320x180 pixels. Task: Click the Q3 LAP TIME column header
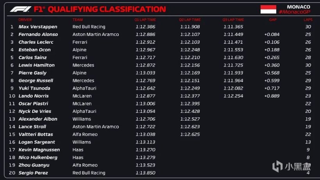click(233, 20)
